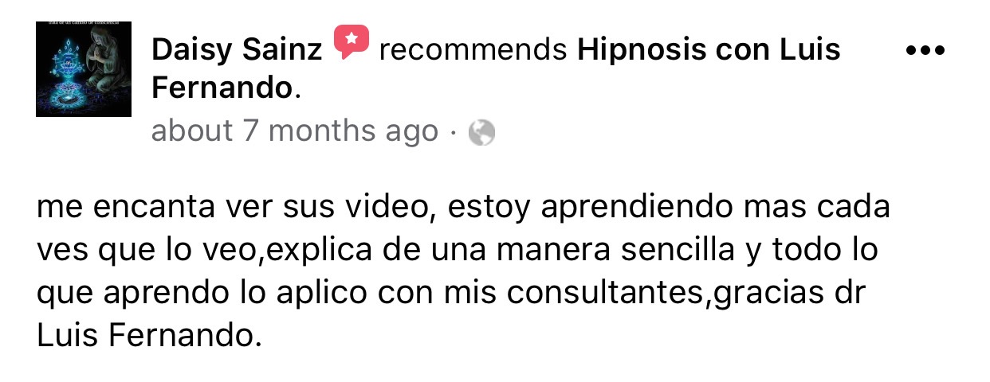Click the words "estoy aprendiendo mas cada"
The image size is (990, 382).
tap(669, 209)
